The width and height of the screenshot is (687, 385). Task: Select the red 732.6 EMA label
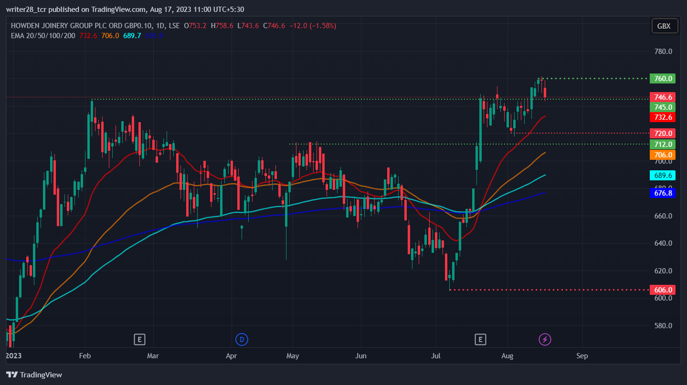pyautogui.click(x=663, y=117)
